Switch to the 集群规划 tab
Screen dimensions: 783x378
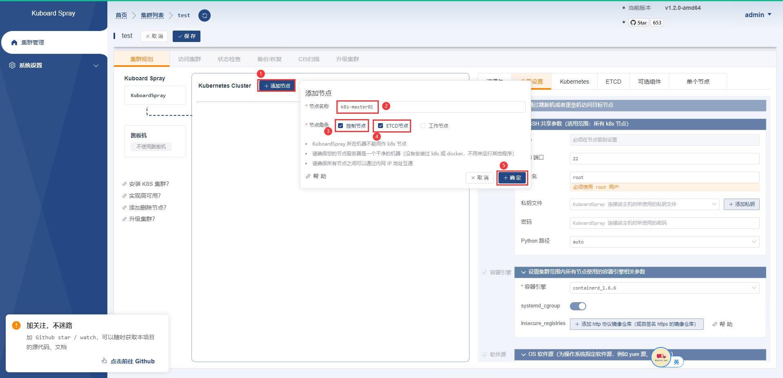(142, 59)
